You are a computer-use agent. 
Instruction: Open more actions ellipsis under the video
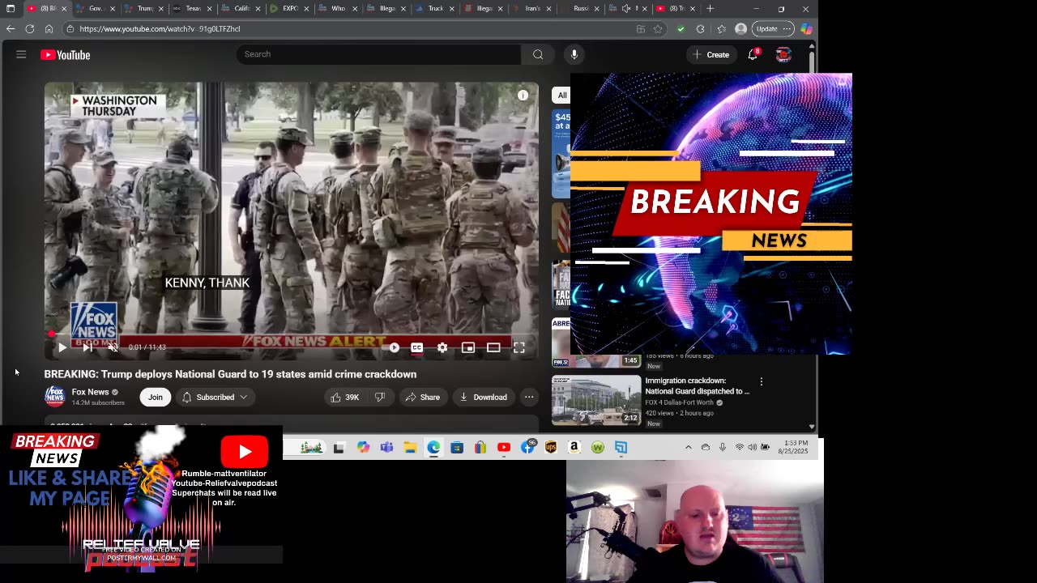click(529, 397)
